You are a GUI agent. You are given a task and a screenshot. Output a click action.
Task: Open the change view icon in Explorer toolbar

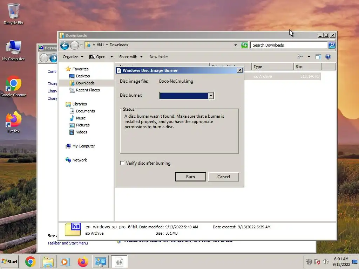click(300, 57)
